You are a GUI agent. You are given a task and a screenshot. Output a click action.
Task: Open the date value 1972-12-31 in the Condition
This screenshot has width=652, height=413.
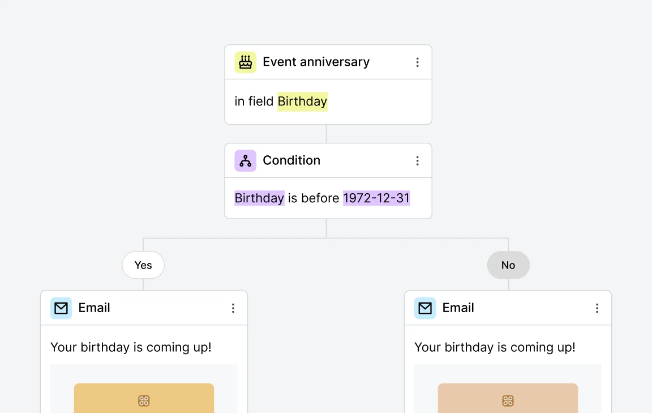(376, 198)
